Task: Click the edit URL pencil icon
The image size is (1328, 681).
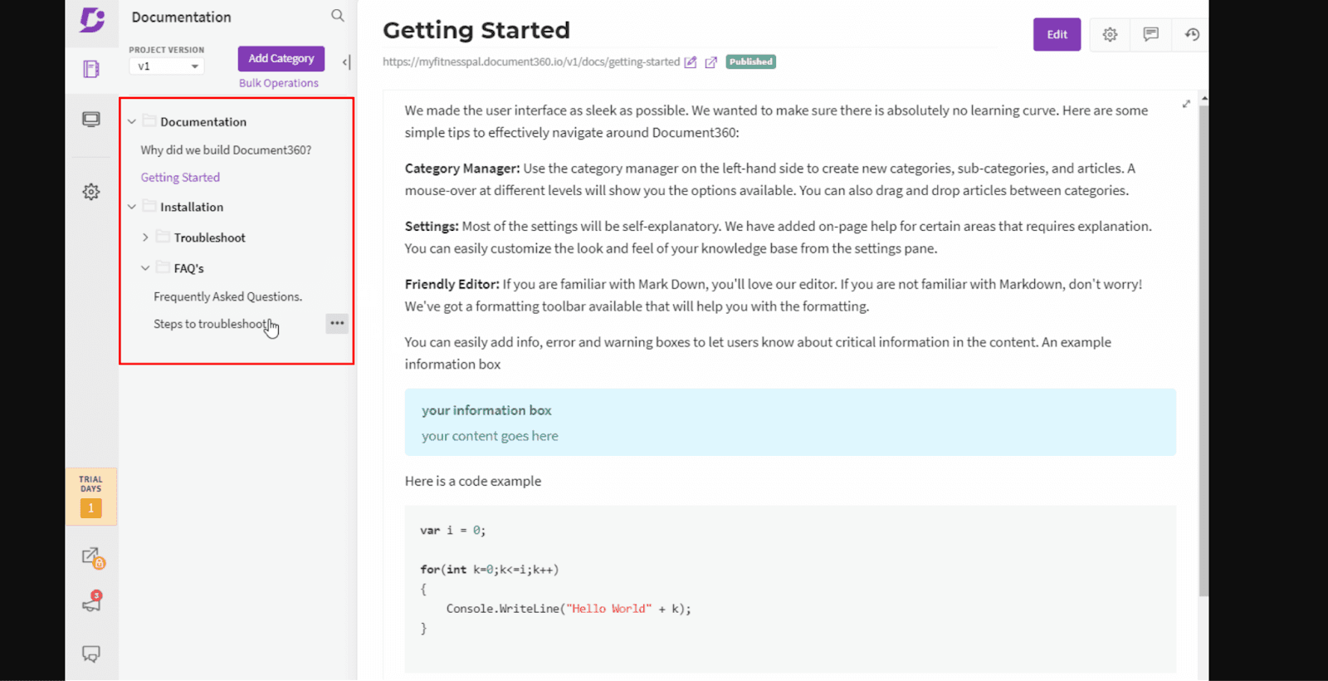Action: 691,62
